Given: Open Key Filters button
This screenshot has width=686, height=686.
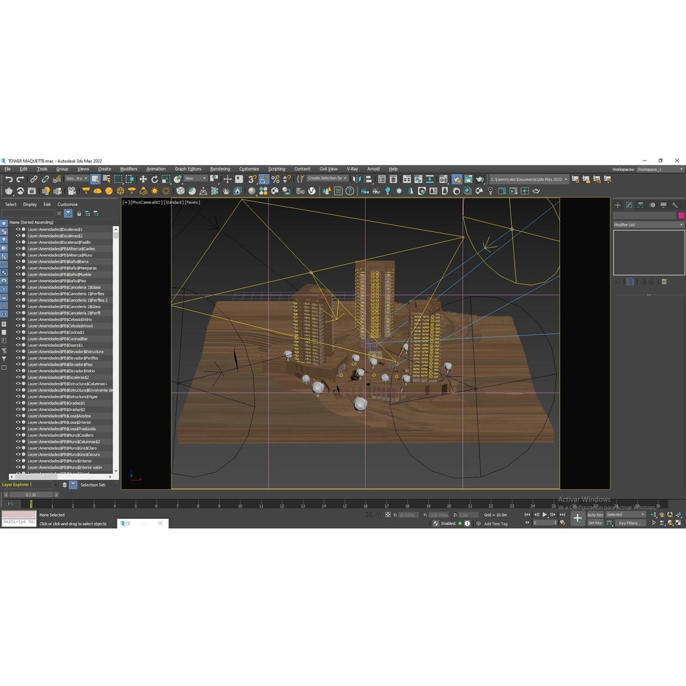Looking at the screenshot, I should 629,523.
